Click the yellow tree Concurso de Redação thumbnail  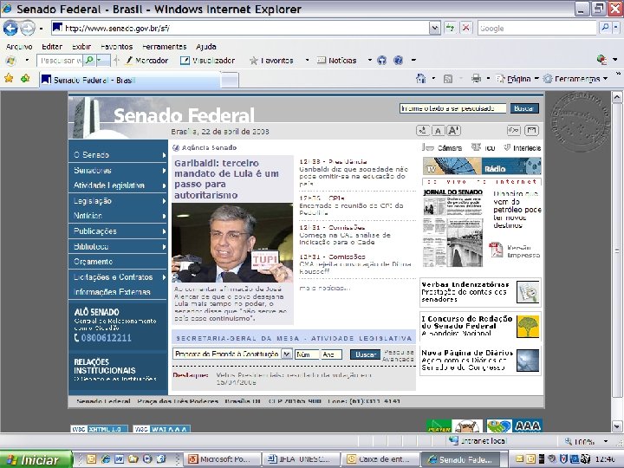point(528,327)
